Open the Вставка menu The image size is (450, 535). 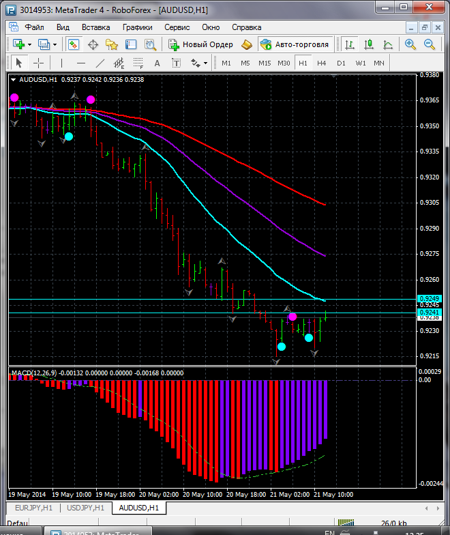(95, 27)
